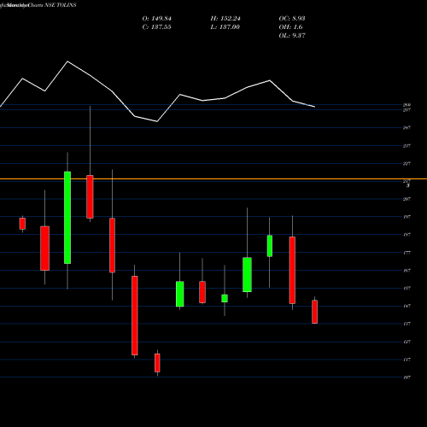
Task: Click the first small red candle near 197
Action: pyautogui.click(x=22, y=224)
